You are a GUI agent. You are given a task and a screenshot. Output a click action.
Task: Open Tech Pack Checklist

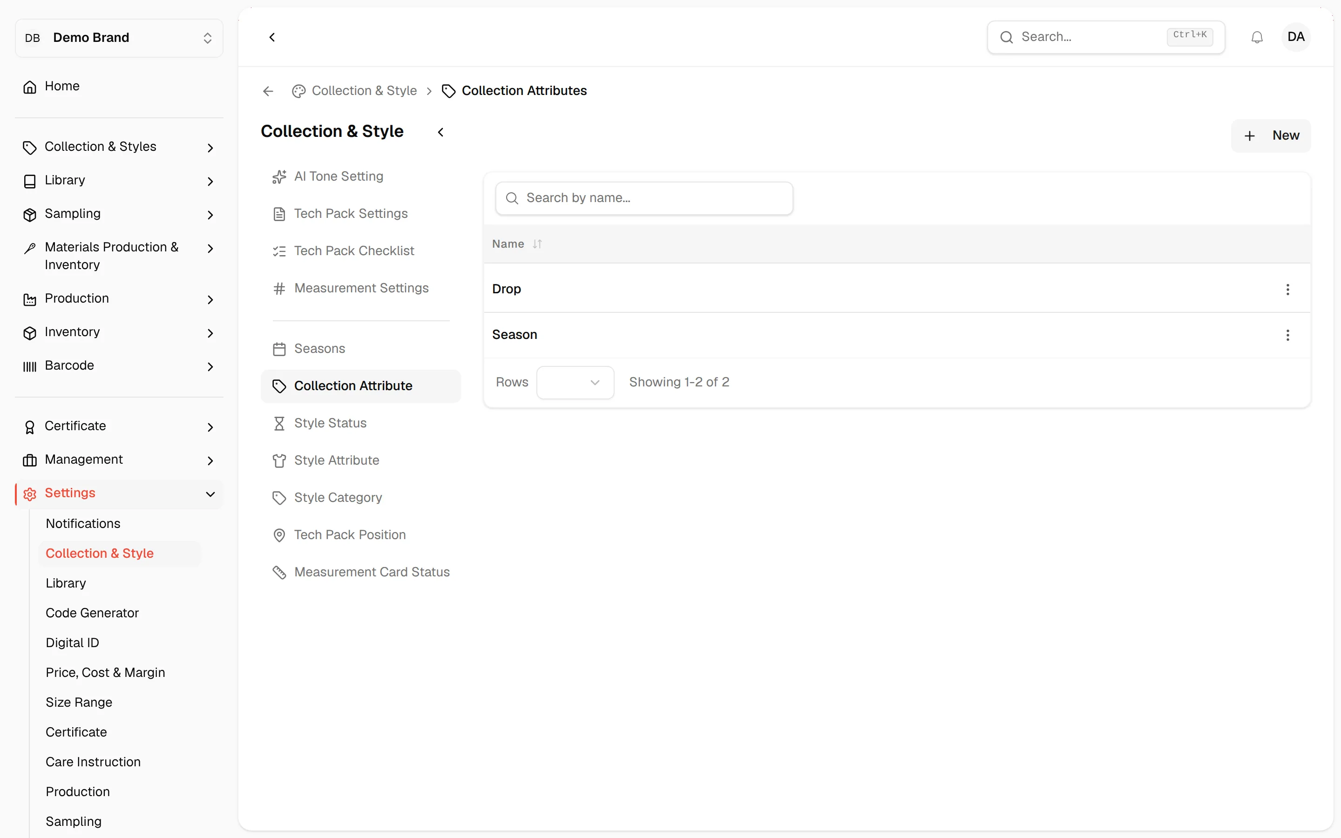tap(361, 250)
